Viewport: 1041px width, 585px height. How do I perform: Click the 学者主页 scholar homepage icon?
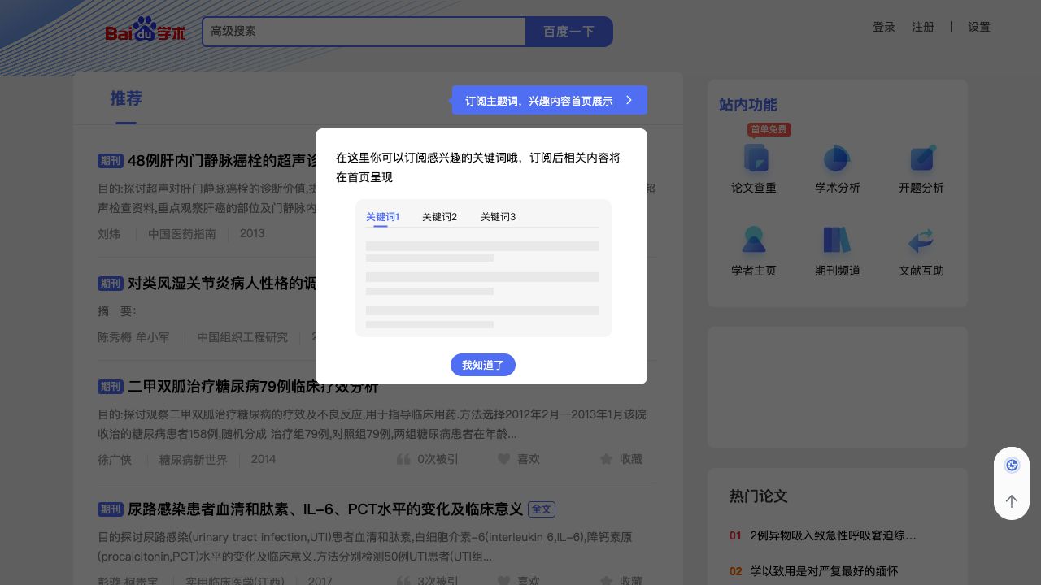click(754, 250)
